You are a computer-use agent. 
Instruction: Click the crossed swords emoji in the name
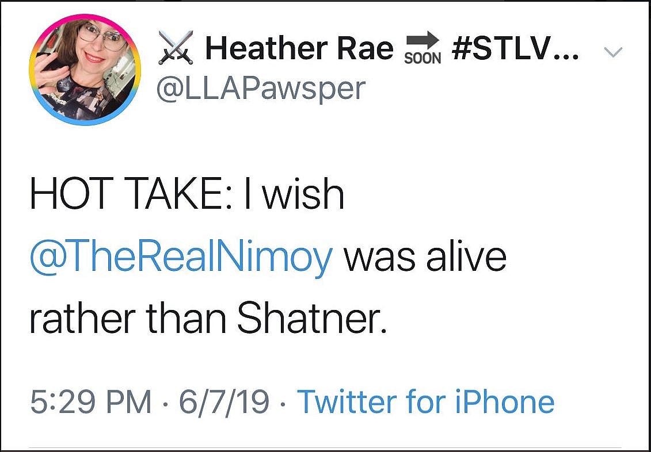pos(176,49)
